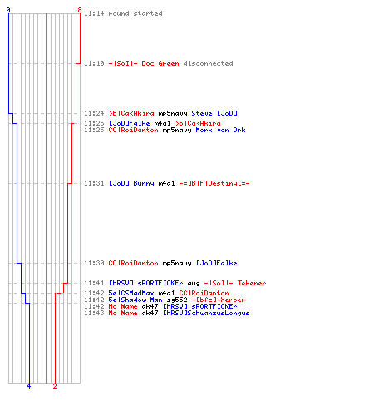Click CC|RoiDanton in the 11:39 kill
This screenshot has height=416, width=374.
133,263
